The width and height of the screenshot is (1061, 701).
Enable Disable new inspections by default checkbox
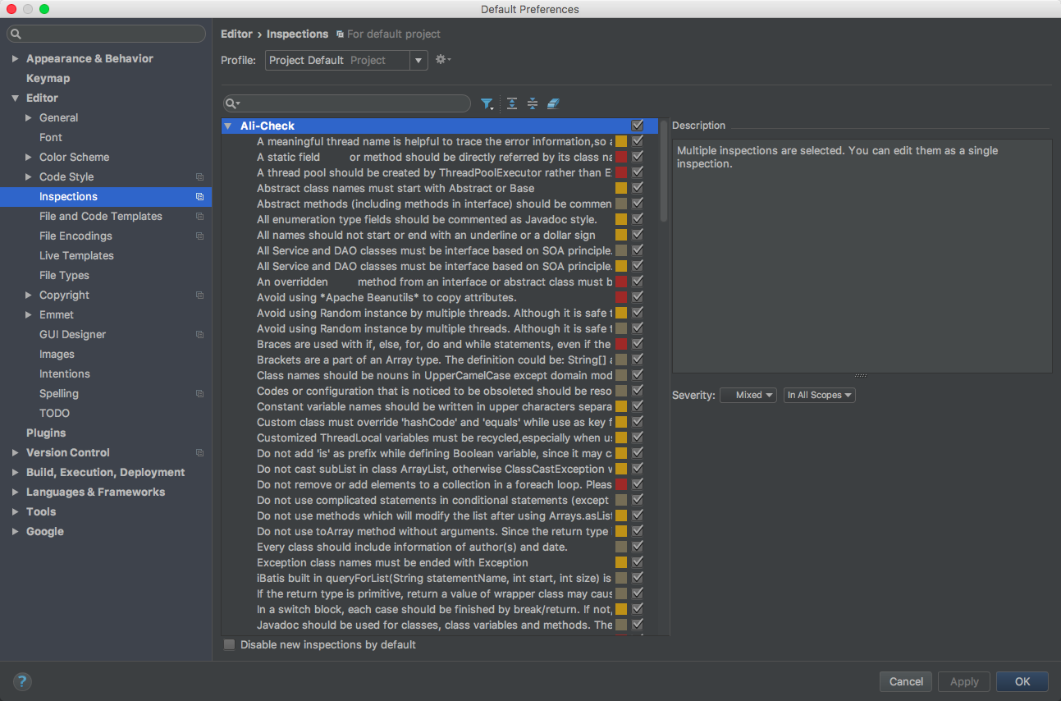pos(230,645)
